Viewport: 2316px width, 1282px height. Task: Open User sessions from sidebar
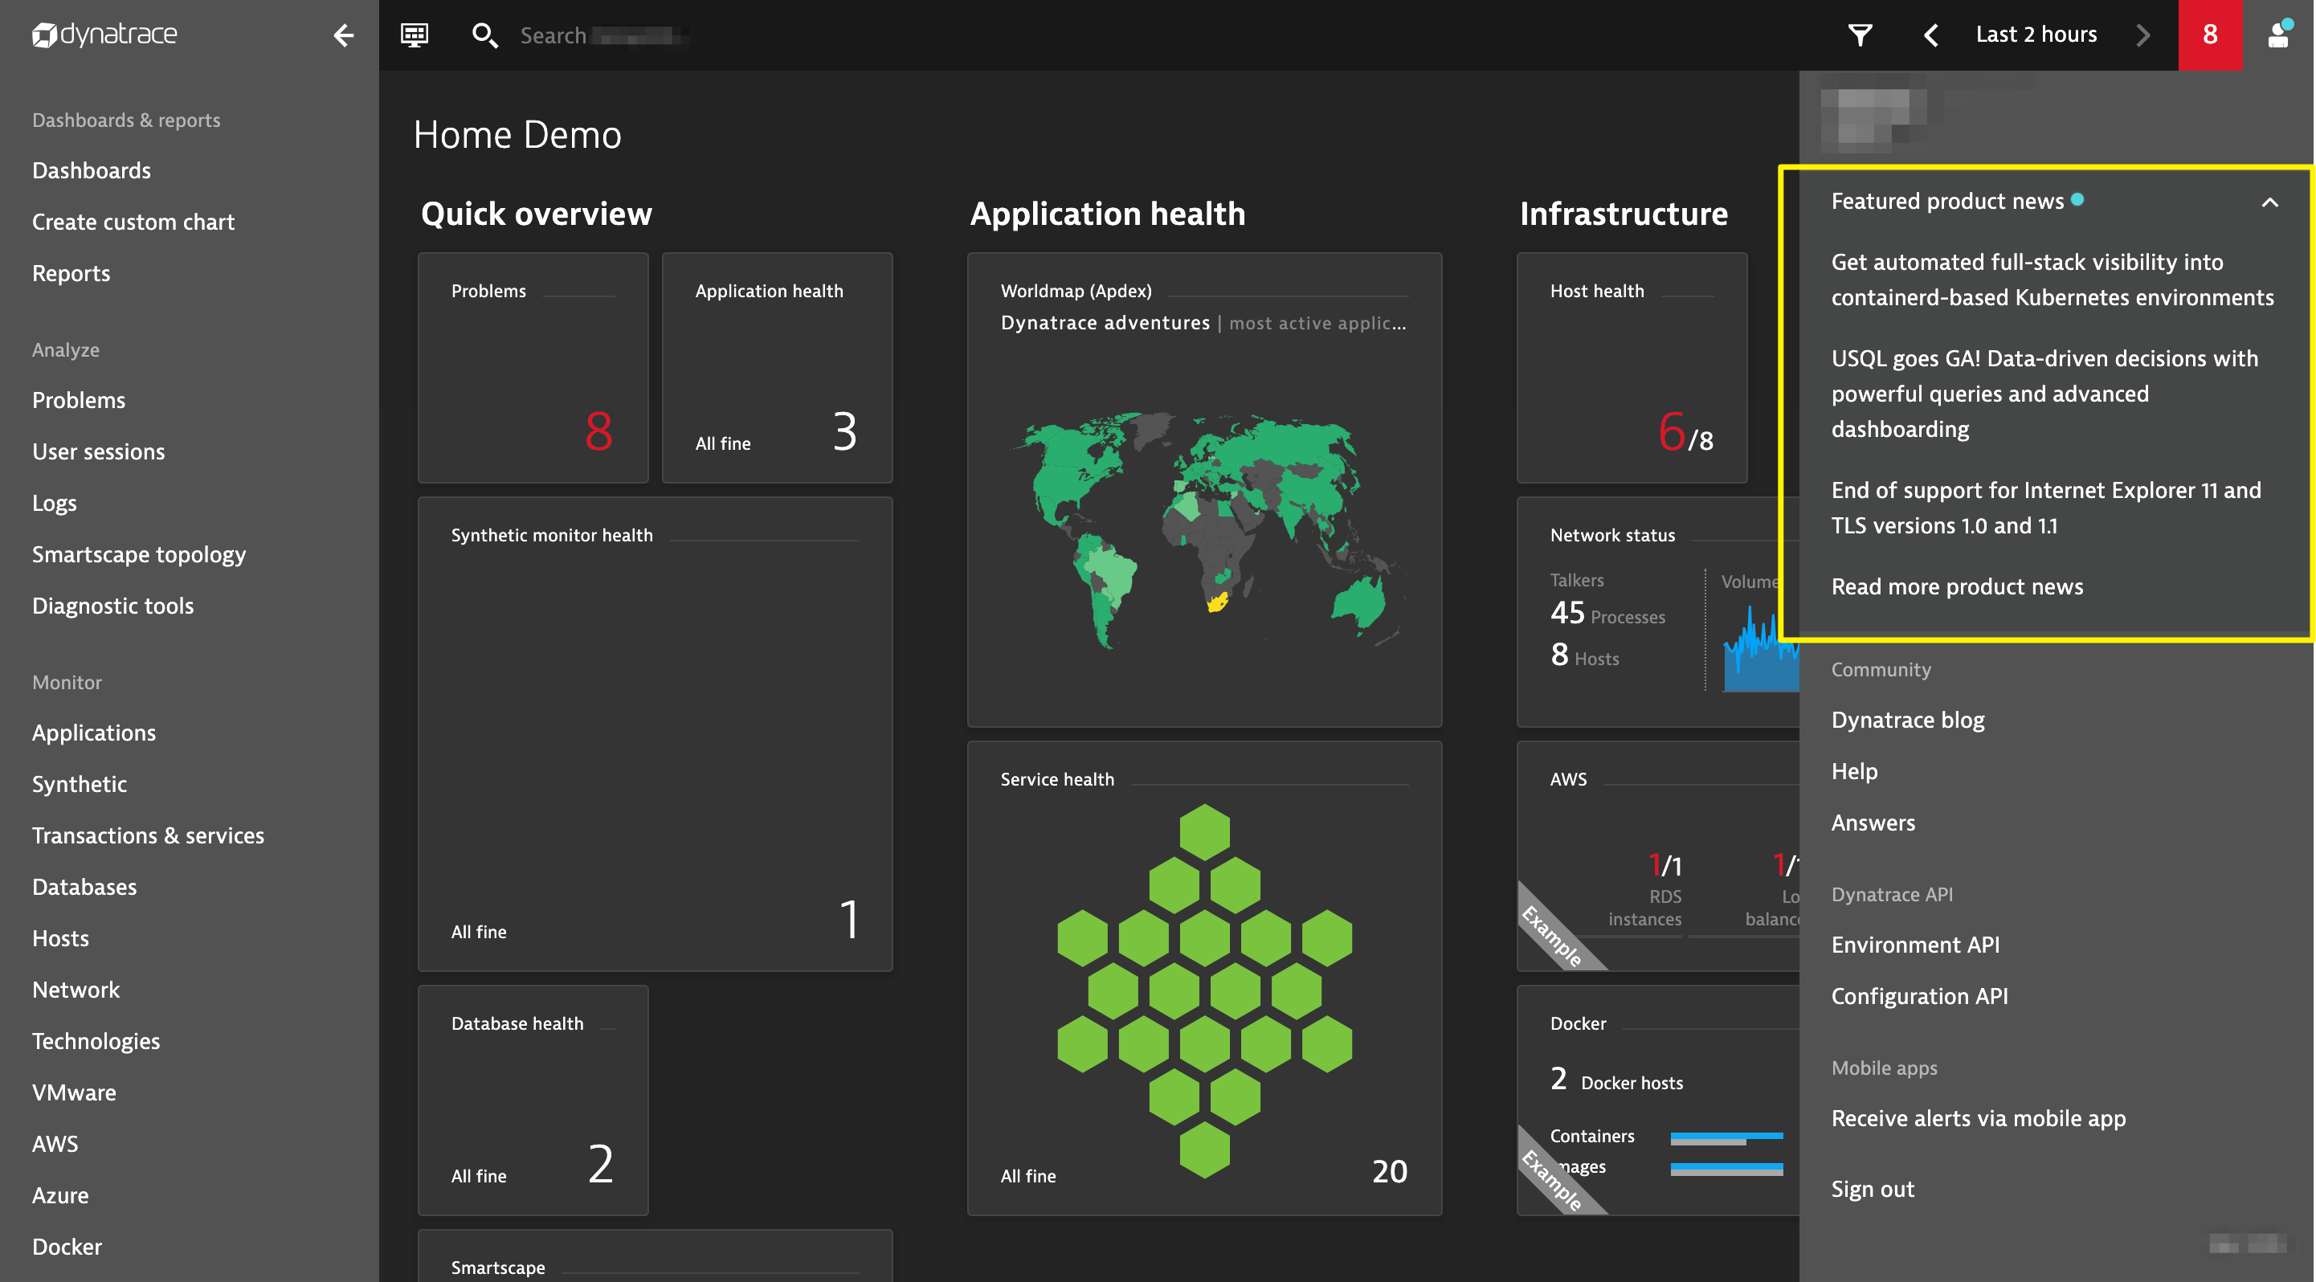pyautogui.click(x=98, y=450)
